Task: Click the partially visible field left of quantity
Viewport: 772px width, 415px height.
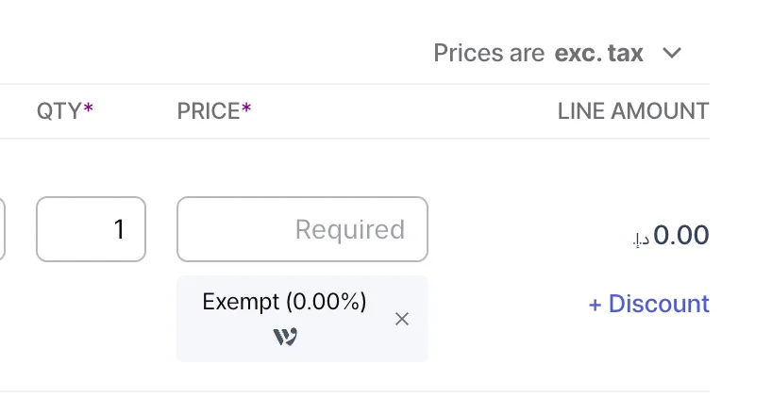Action: [x=2, y=229]
